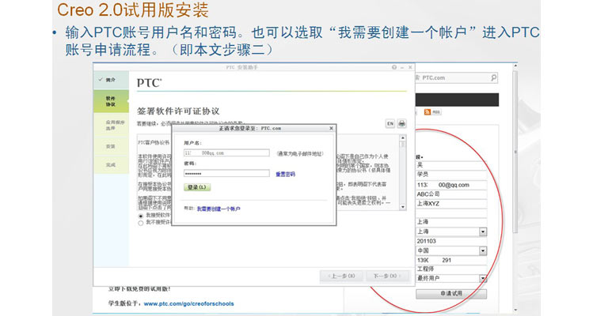Click the EN language button
593x316 pixels.
click(390, 123)
